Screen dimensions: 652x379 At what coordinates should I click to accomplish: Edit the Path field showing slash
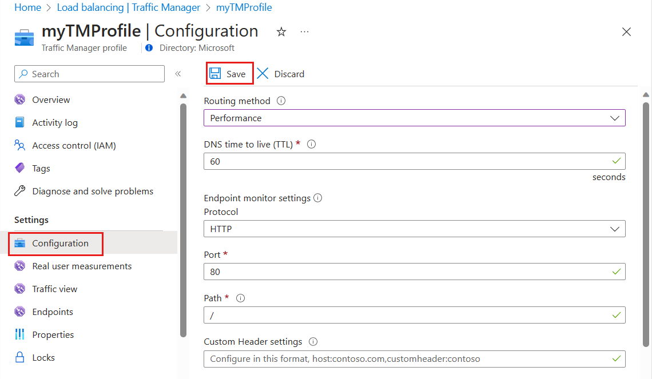pyautogui.click(x=415, y=315)
